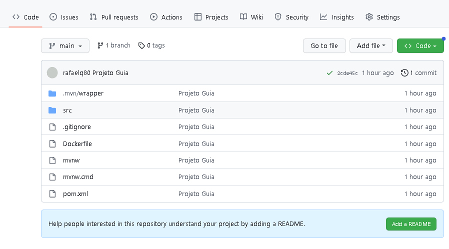The image size is (449, 249).
Task: Switch to the Issues tab
Action: tap(64, 17)
